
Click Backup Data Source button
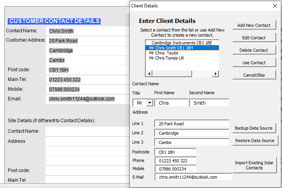coord(254,128)
